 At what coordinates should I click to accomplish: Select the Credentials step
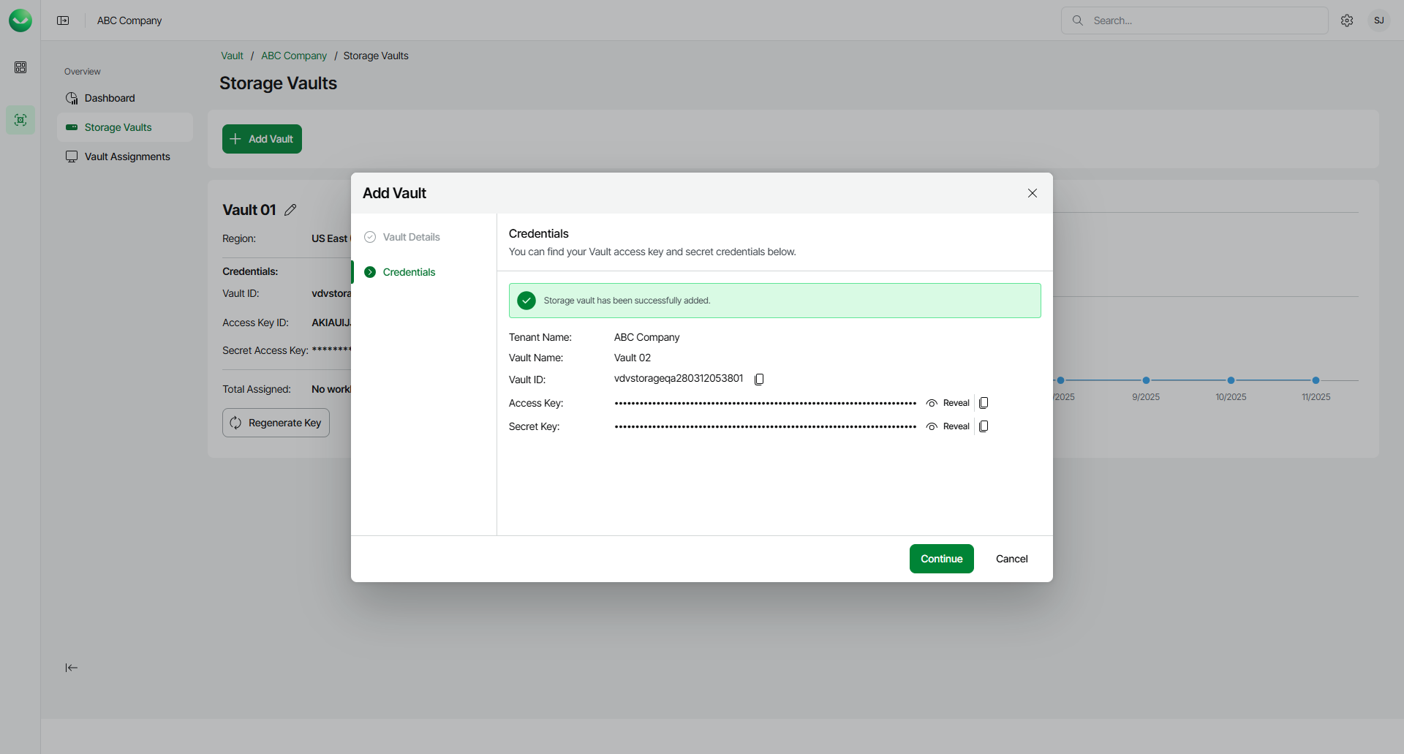coord(409,272)
